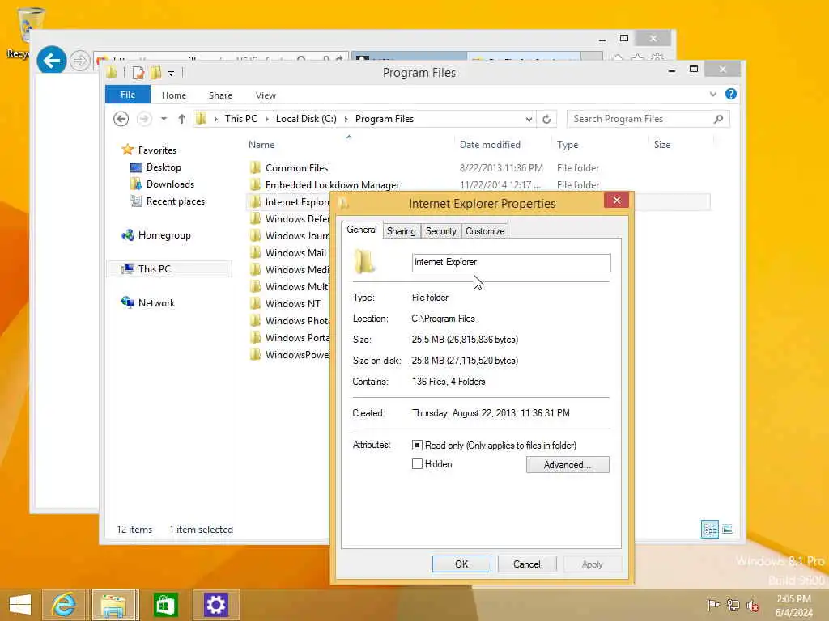The width and height of the screenshot is (829, 621).
Task: Open the Share ribbon tab
Action: (x=220, y=95)
